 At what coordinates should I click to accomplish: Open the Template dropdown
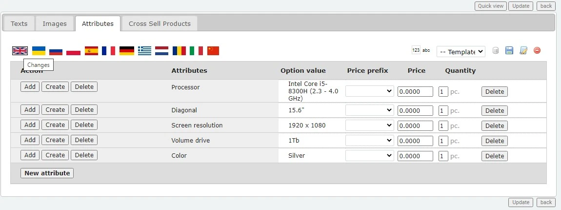click(461, 52)
